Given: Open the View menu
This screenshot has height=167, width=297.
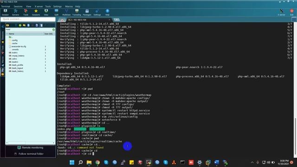Looking at the screenshot, I should click(29, 6).
